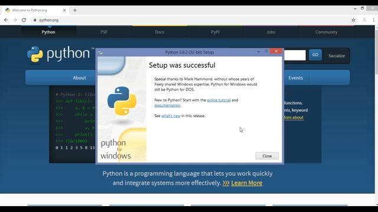Viewport: 378px width, 212px height.
Task: Go back using browser back arrow
Action: (6, 20)
